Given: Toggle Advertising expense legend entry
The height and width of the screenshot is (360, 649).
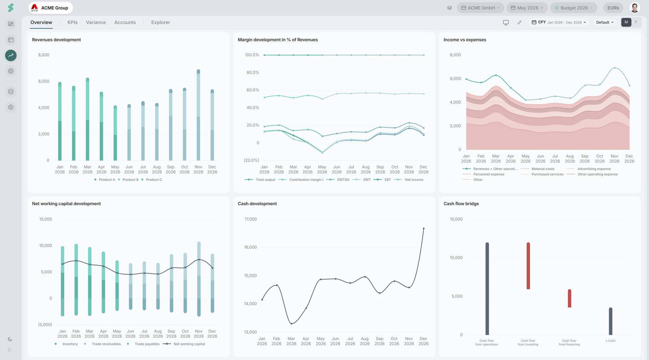Looking at the screenshot, I should (x=589, y=169).
